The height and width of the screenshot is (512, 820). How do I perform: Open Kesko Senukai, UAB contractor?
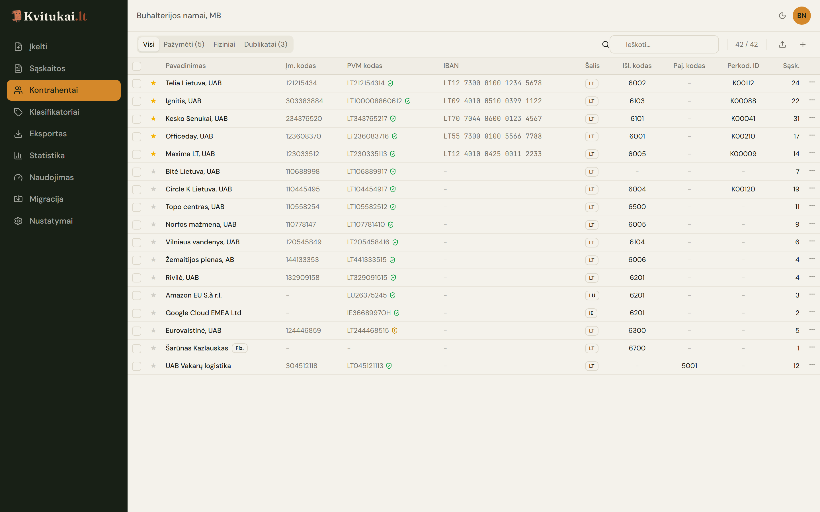pos(196,119)
